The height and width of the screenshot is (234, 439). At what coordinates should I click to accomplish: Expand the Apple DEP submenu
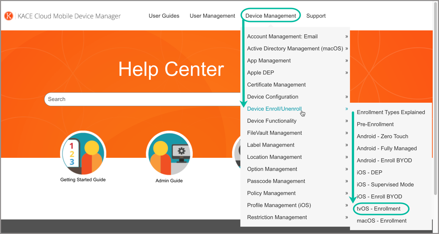pyautogui.click(x=261, y=73)
